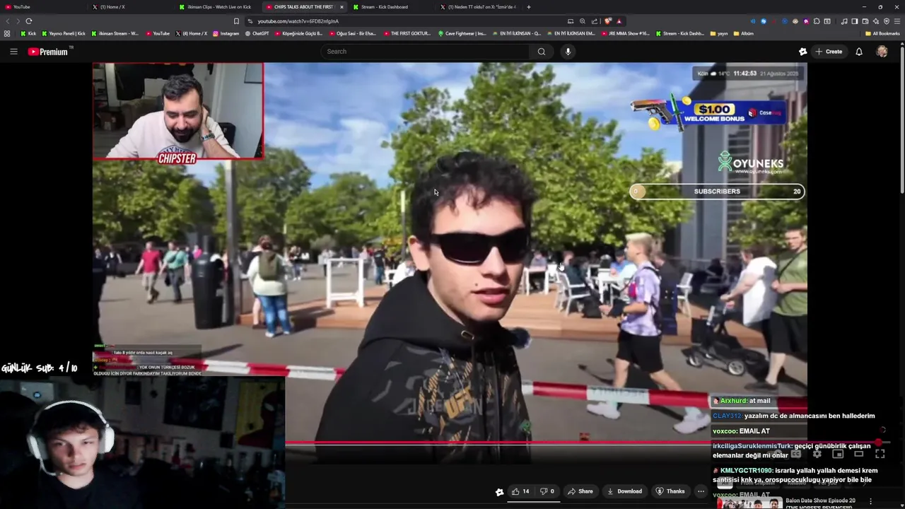Switch player to miniplayer mode

coord(838,455)
